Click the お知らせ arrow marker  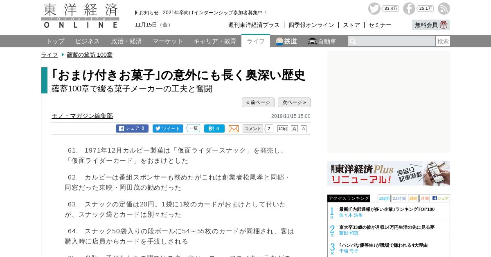pos(136,13)
